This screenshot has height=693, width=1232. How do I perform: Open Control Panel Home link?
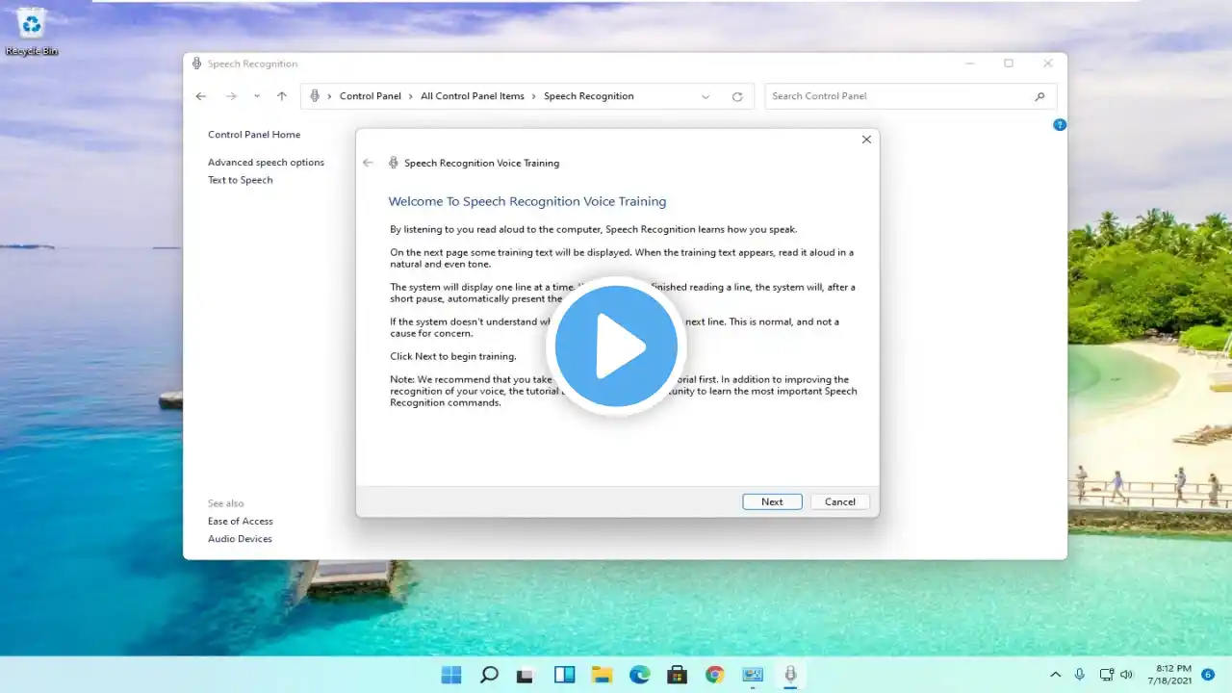click(x=254, y=135)
